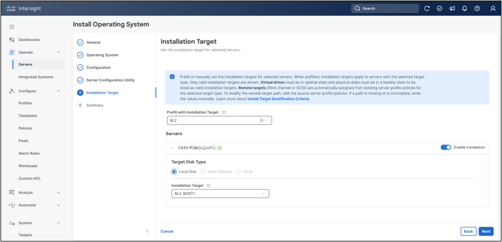Click the Configure wrench icon

[x=12, y=91]
